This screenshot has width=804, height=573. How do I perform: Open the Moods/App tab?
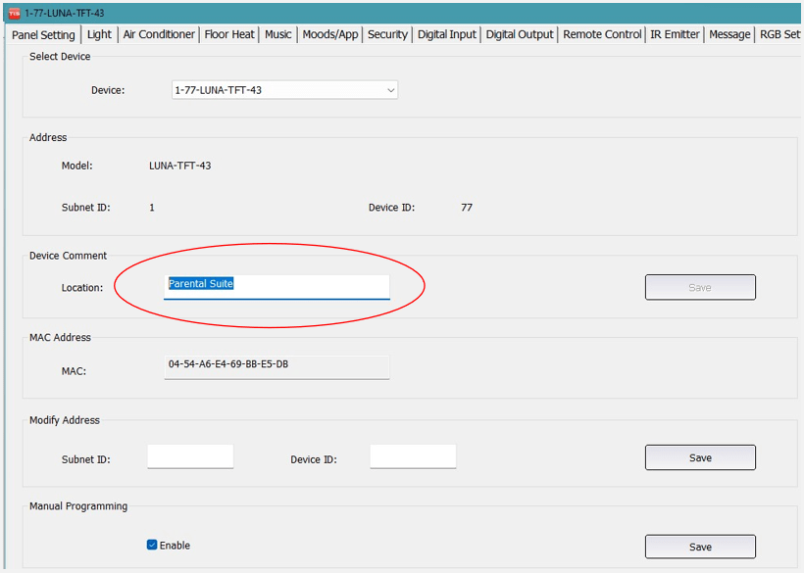pyautogui.click(x=330, y=34)
